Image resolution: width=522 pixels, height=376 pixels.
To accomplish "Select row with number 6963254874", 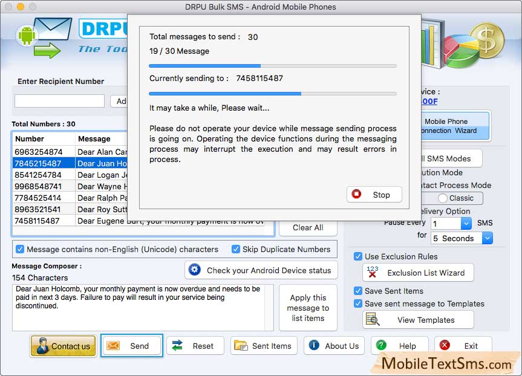I will 70,152.
